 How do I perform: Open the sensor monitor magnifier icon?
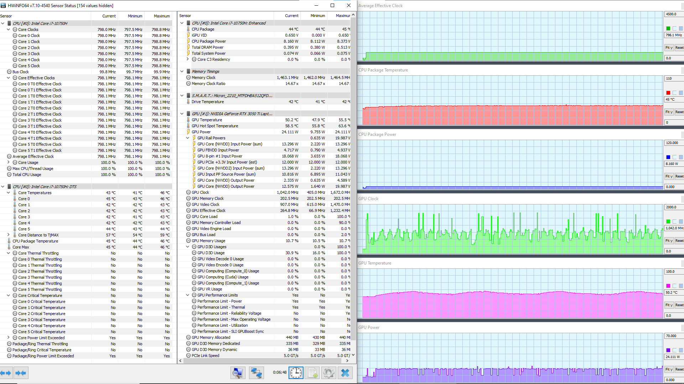(x=238, y=373)
